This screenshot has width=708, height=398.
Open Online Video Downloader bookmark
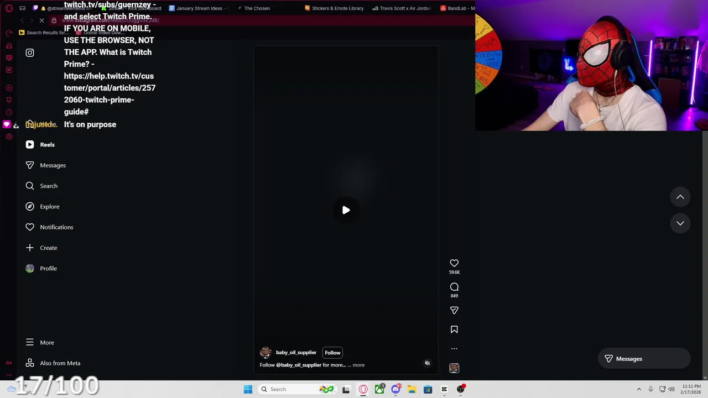click(100, 33)
